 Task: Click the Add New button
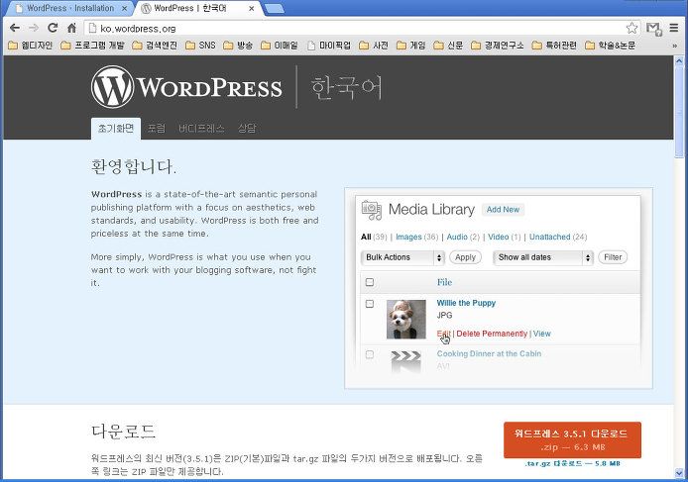(x=503, y=210)
